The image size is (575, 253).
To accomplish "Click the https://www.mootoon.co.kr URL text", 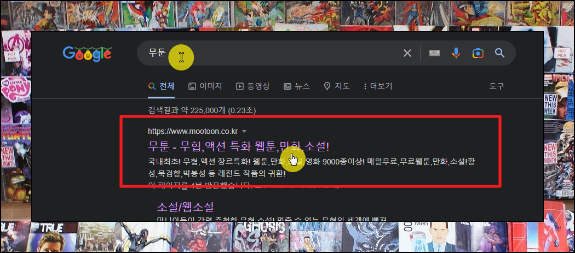I will [x=193, y=131].
